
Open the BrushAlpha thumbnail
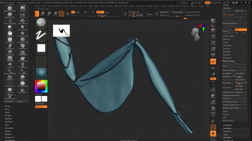pos(41,49)
